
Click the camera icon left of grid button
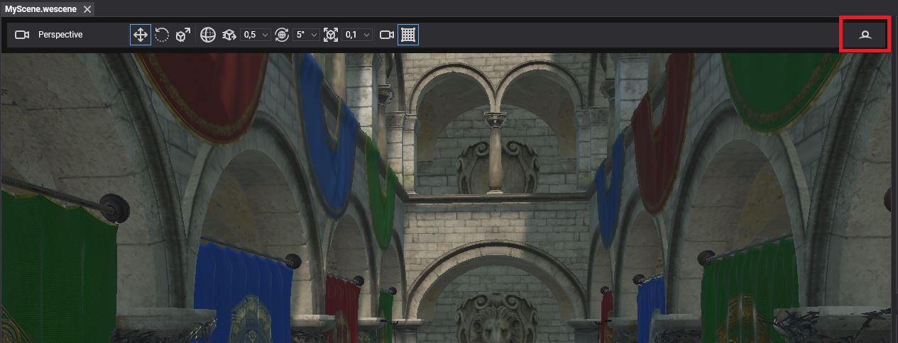coord(387,35)
